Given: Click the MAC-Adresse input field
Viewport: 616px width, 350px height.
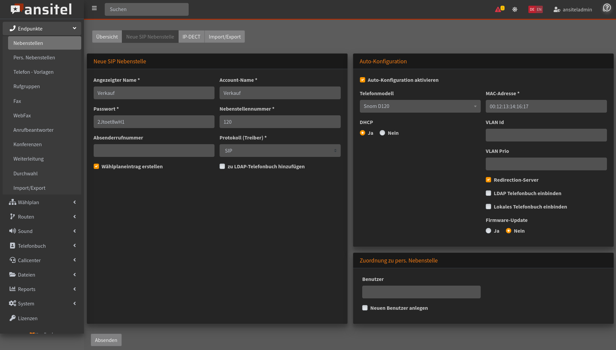Looking at the screenshot, I should point(546,106).
